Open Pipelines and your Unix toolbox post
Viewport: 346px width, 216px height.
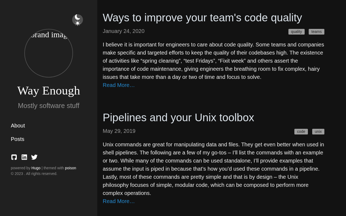point(178,118)
